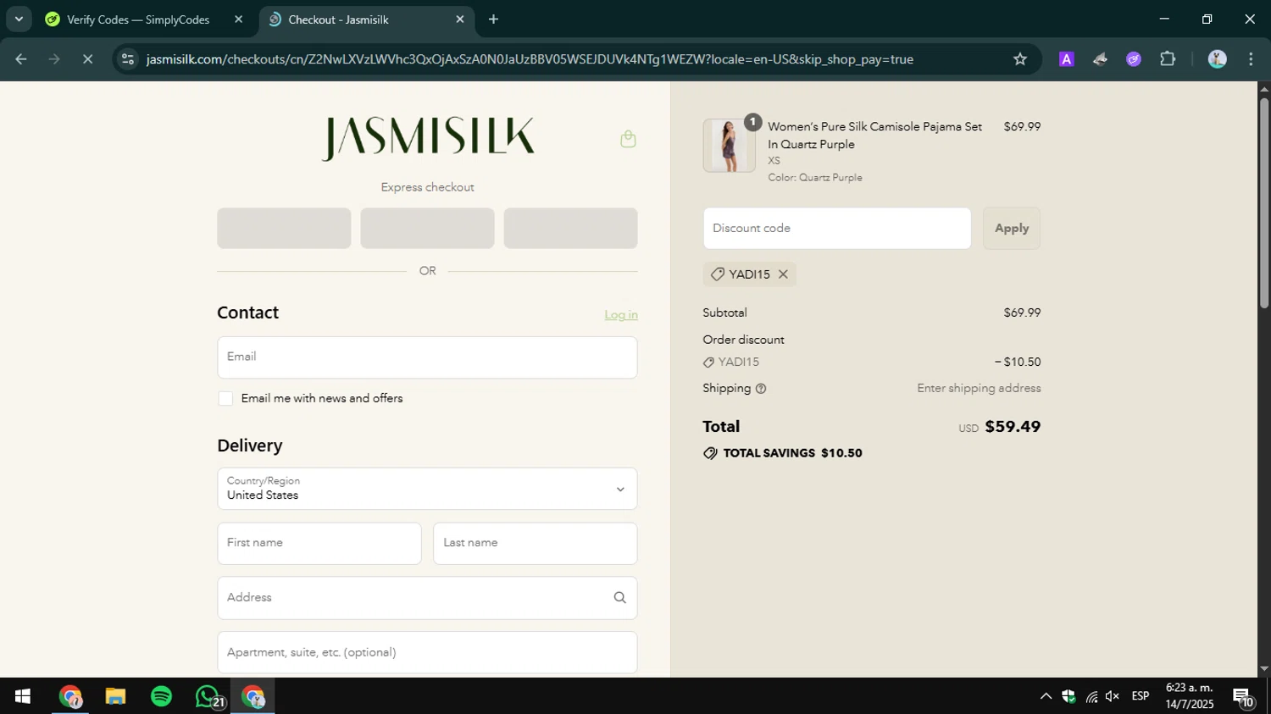Expand the Country/Region dropdown
This screenshot has width=1271, height=714.
click(427, 490)
